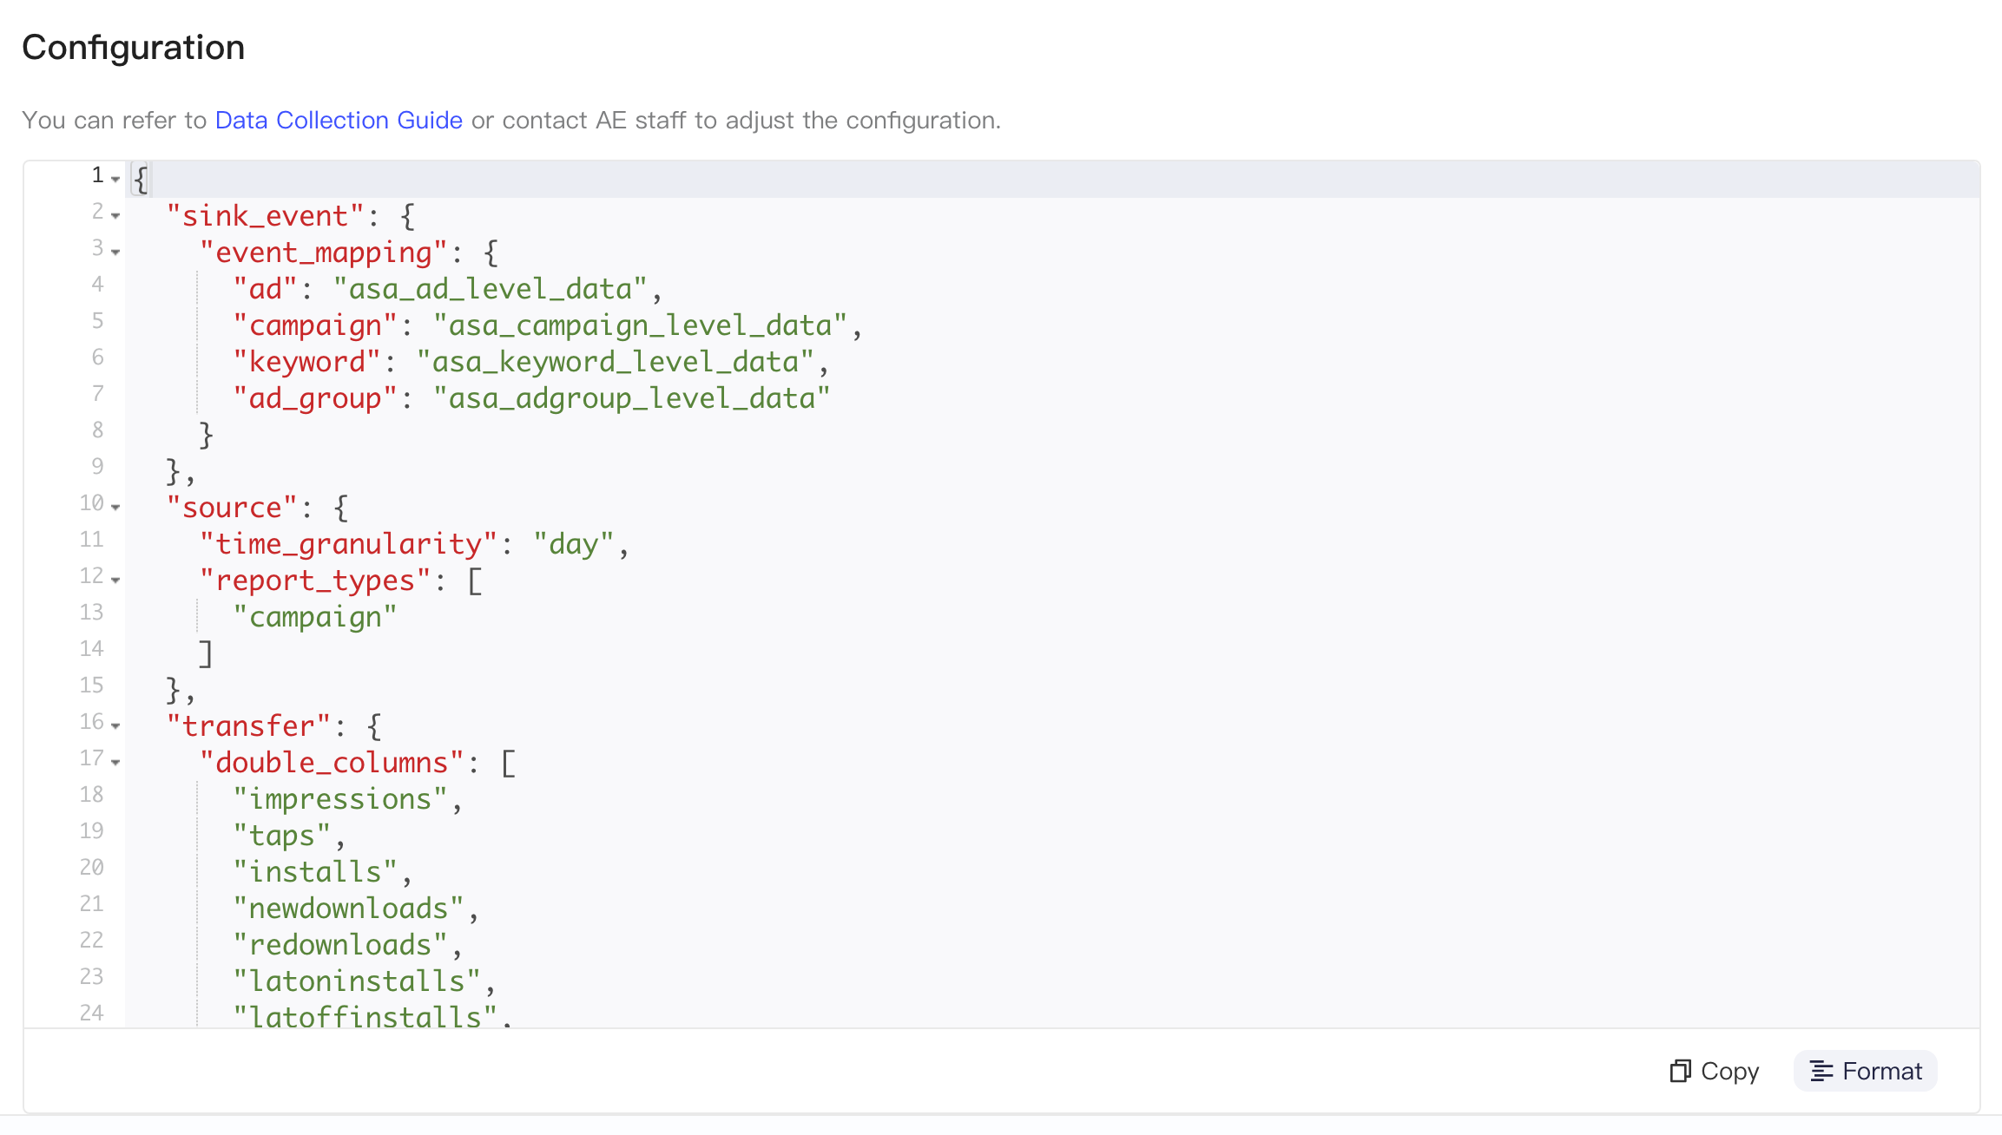Click line number 8 in the gutter

[x=97, y=430]
